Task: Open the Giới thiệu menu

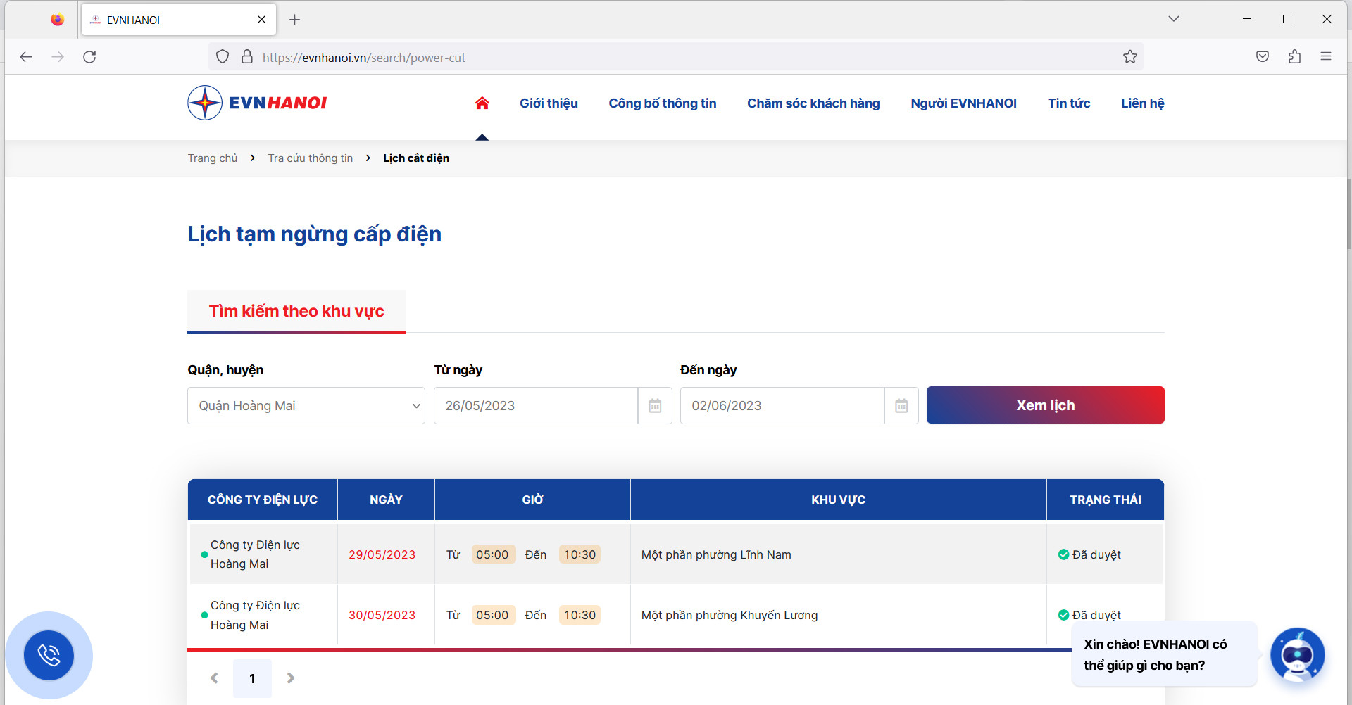Action: tap(549, 103)
